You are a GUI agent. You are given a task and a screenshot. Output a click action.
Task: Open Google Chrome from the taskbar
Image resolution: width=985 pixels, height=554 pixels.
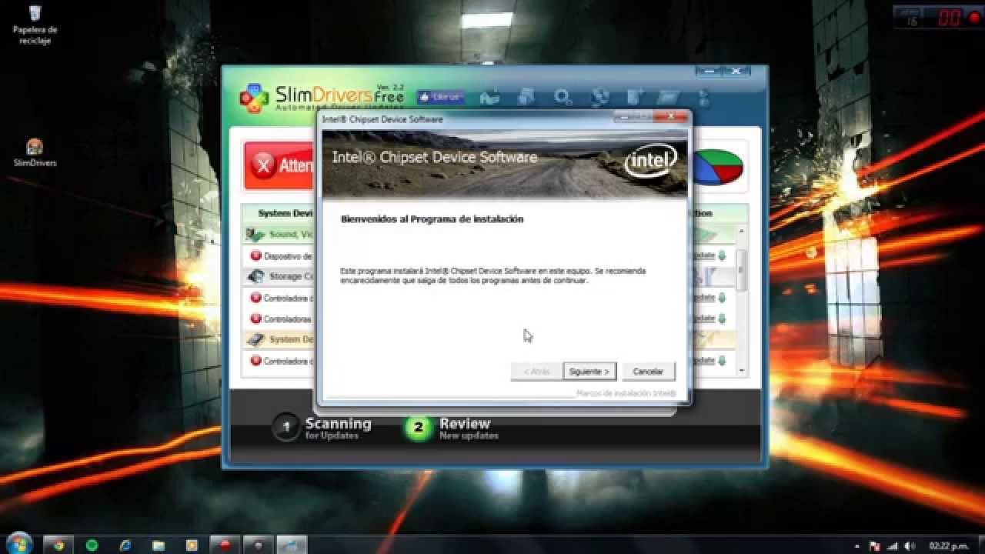click(58, 545)
